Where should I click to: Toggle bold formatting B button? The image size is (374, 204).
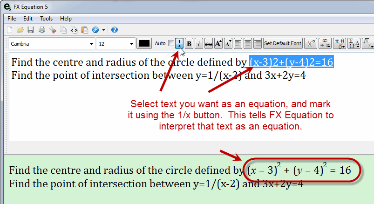tap(189, 43)
